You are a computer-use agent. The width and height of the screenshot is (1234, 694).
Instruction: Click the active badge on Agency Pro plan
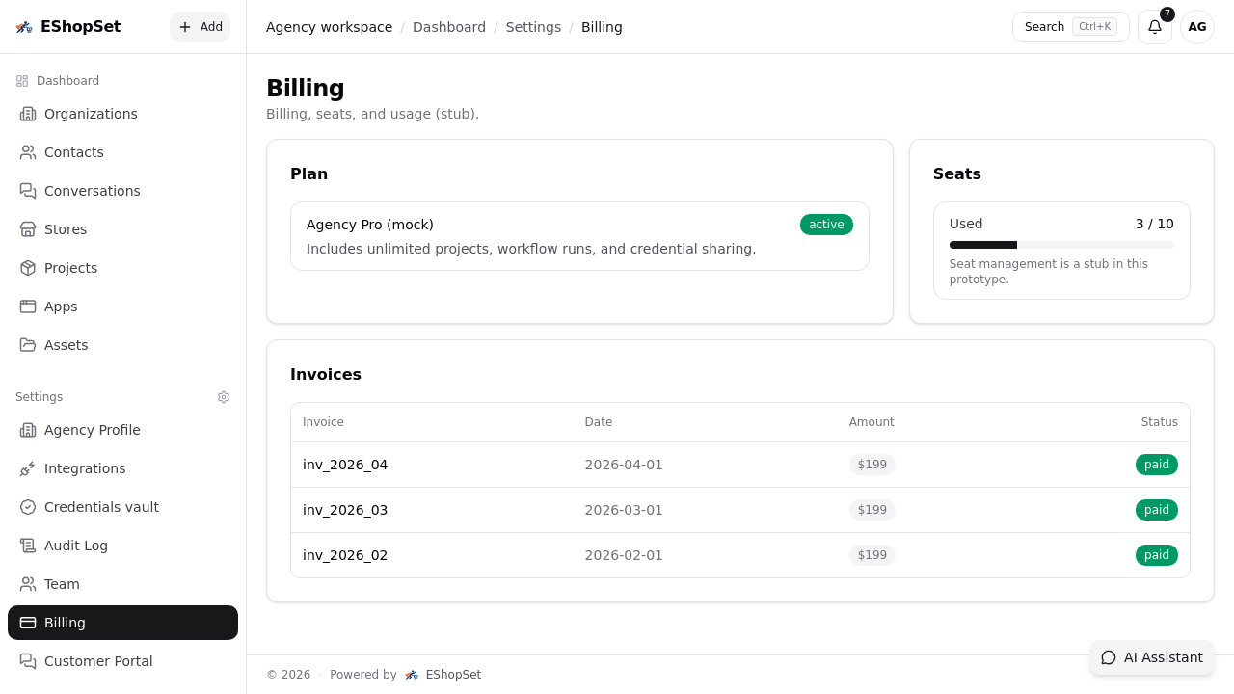pos(826,224)
